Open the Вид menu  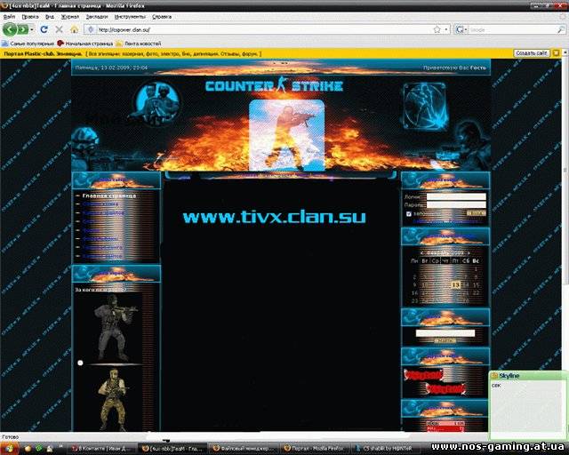point(50,17)
